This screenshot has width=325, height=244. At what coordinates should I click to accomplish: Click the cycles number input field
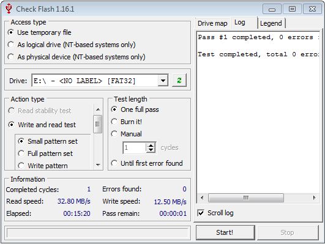[x=135, y=148]
